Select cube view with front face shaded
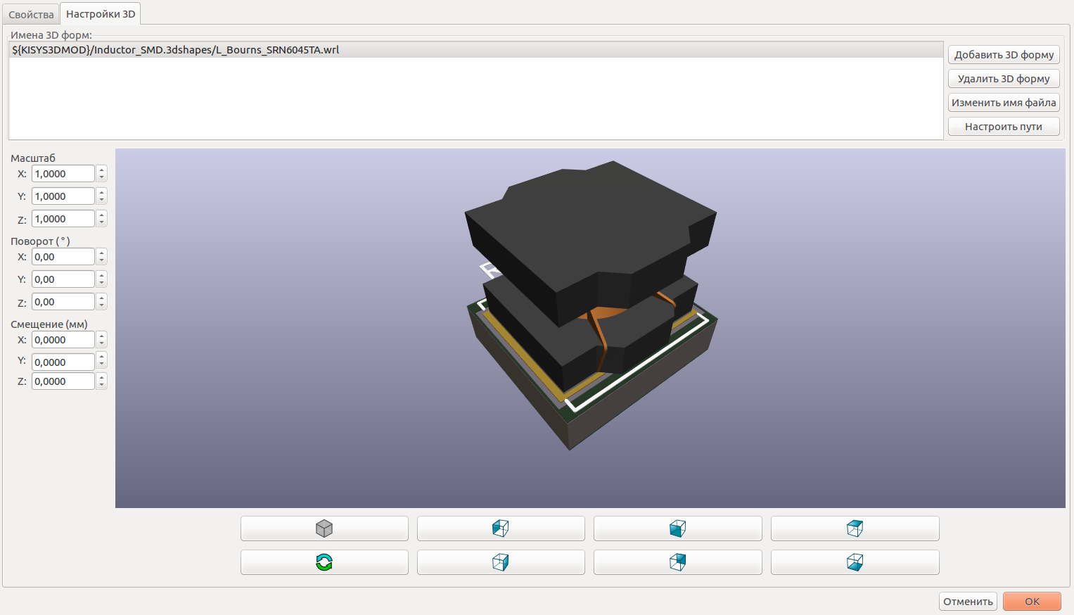The image size is (1074, 615). [x=677, y=528]
